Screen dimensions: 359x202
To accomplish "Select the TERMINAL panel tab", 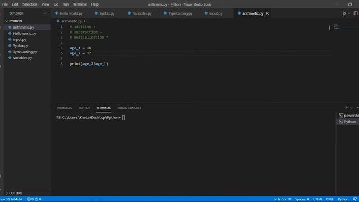I will coord(103,108).
